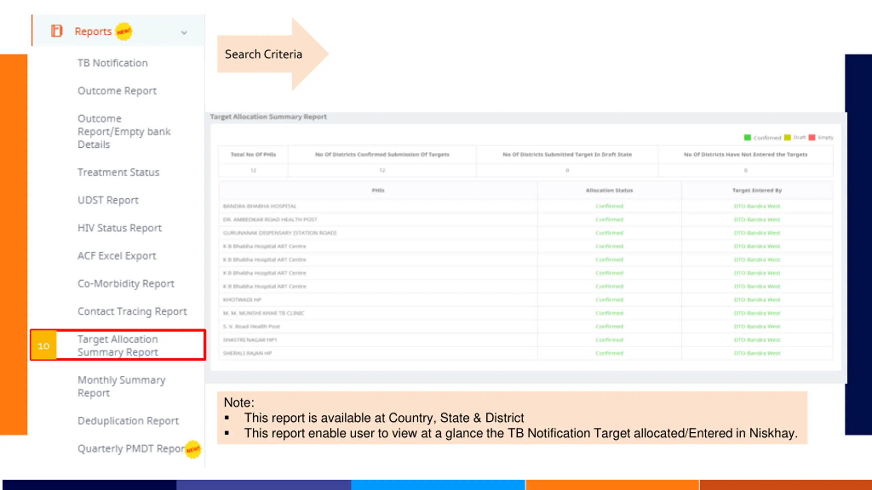Click Confirmed status for BANDRA BHABHA HOSPITAL
The image size is (872, 490).
point(609,206)
